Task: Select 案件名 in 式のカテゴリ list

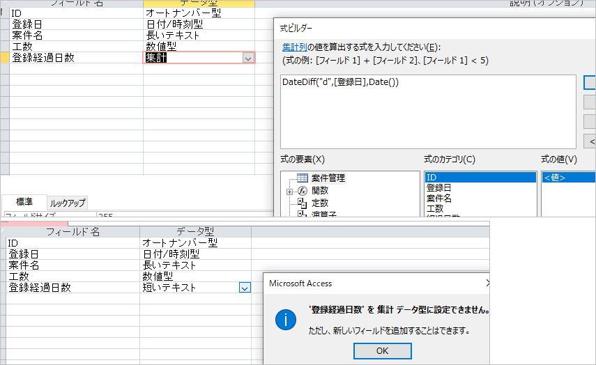Action: click(480, 198)
